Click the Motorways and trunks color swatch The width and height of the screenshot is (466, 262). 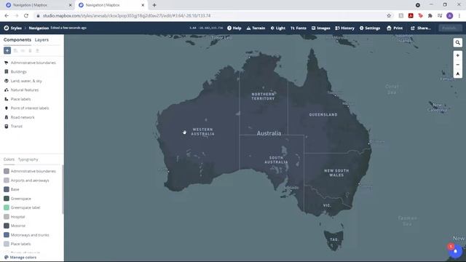(x=7, y=234)
